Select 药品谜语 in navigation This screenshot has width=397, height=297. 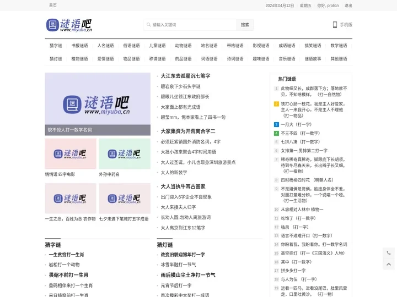(x=183, y=59)
